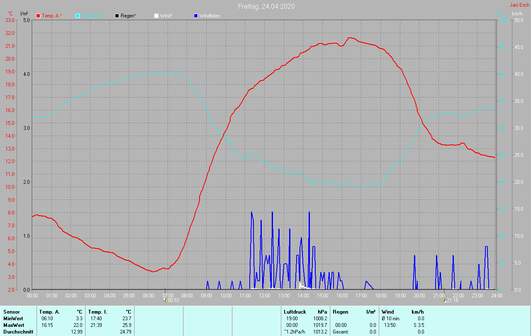Click the Temp. I. column header in table
Viewport: 531px width, 336px height.
[97, 312]
